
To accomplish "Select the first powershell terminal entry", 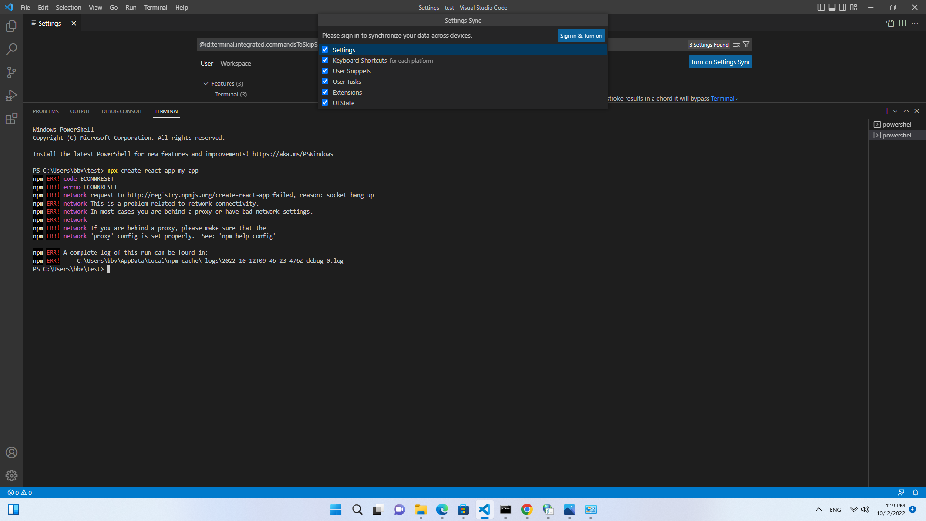I will coord(897,124).
